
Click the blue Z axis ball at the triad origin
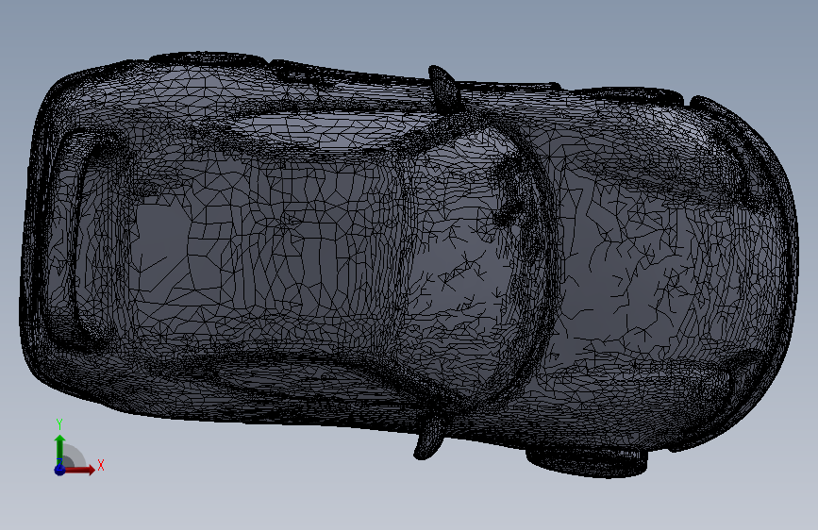click(60, 470)
